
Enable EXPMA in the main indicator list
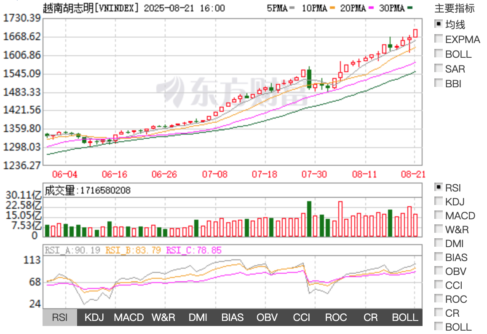pyautogui.click(x=439, y=39)
